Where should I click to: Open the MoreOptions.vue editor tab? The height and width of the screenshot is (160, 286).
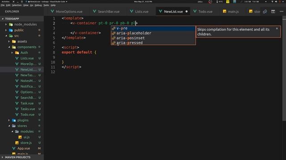click(67, 12)
